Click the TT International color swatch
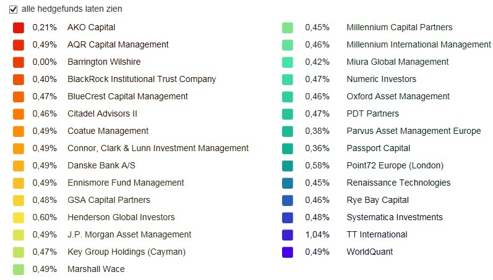 click(287, 235)
